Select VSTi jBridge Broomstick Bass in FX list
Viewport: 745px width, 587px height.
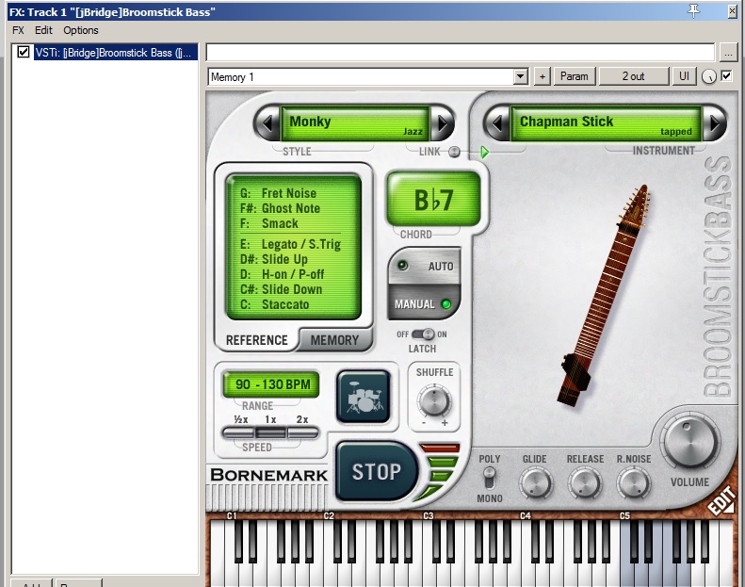(x=116, y=52)
